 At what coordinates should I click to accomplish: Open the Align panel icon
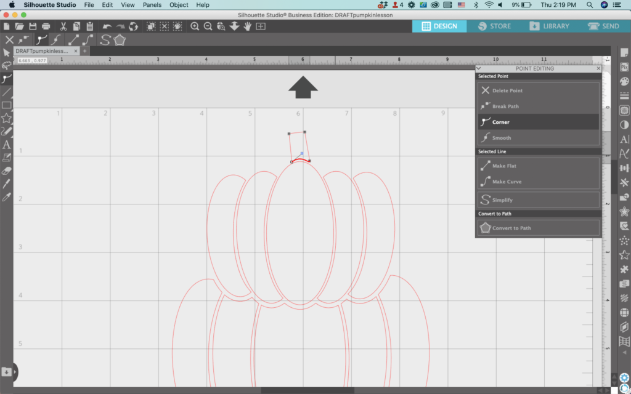click(624, 168)
